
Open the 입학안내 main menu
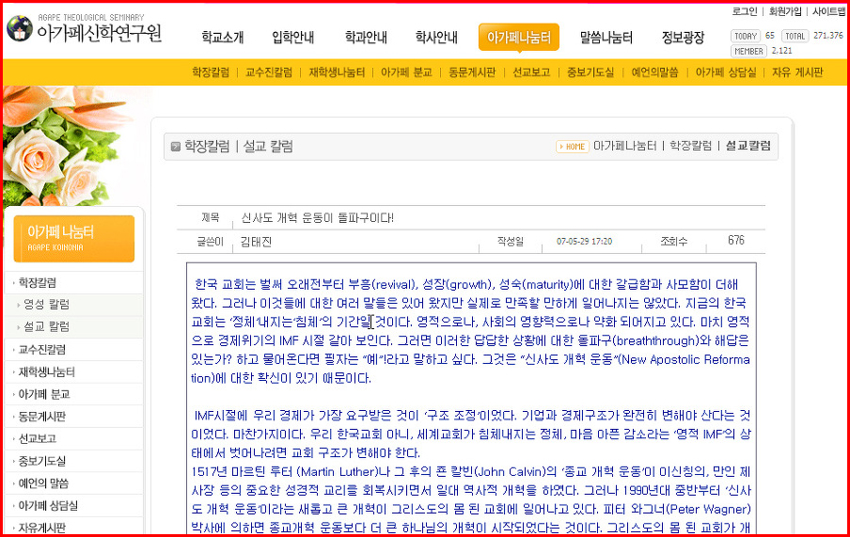[x=293, y=38]
